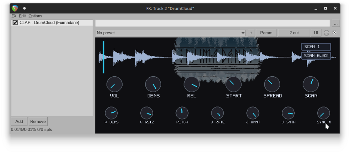Click the REL knob
350x154 pixels.
point(192,84)
